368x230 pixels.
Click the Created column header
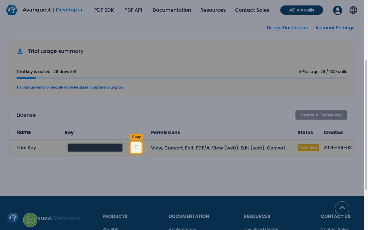333,133
